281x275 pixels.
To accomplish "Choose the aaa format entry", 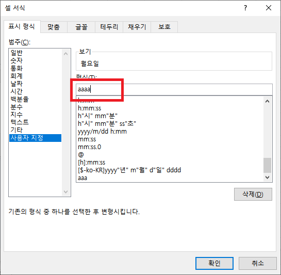I will (x=170, y=178).
